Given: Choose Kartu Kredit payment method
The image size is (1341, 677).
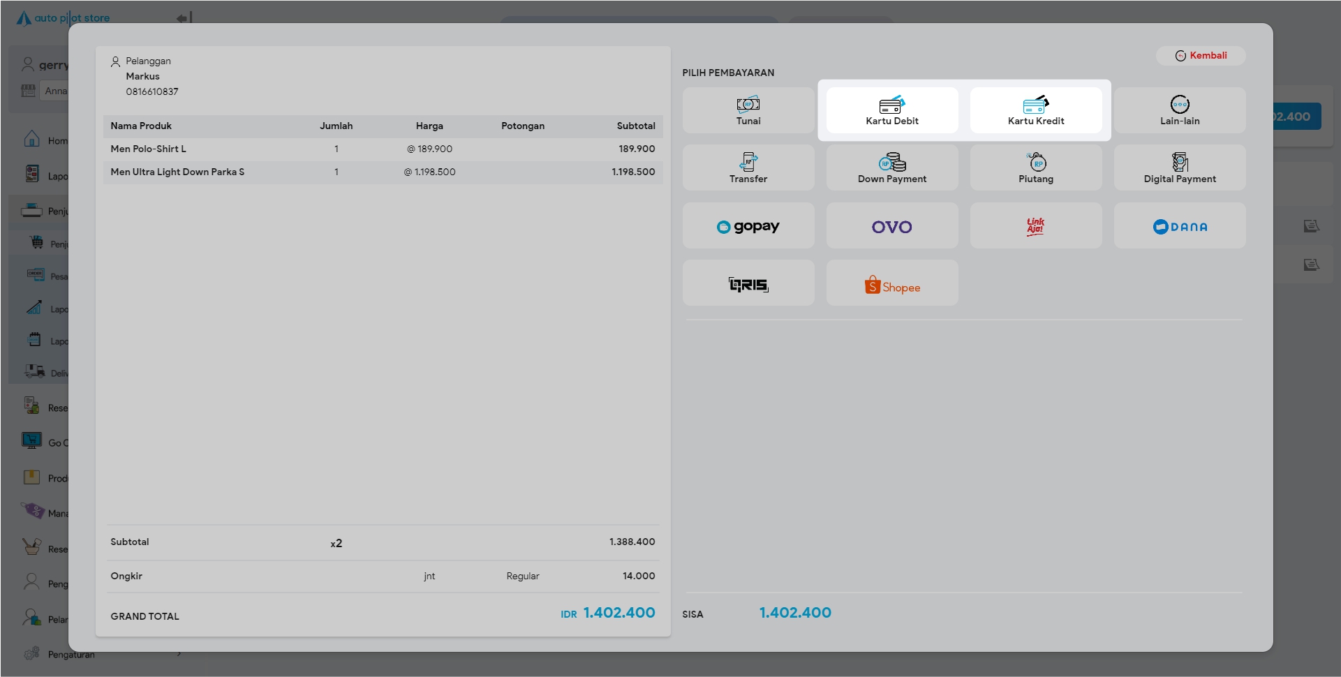Looking at the screenshot, I should pyautogui.click(x=1035, y=110).
